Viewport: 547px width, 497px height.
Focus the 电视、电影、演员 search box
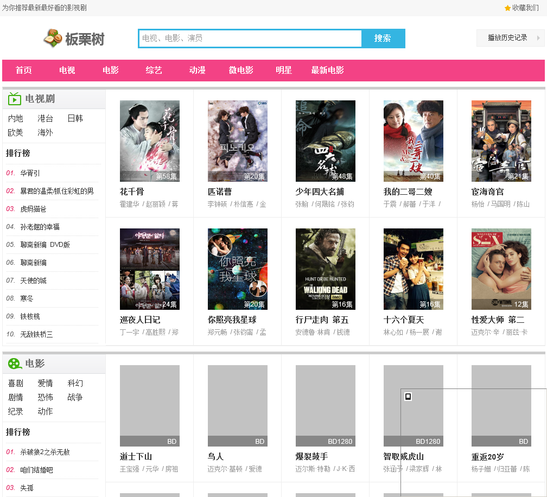[250, 39]
